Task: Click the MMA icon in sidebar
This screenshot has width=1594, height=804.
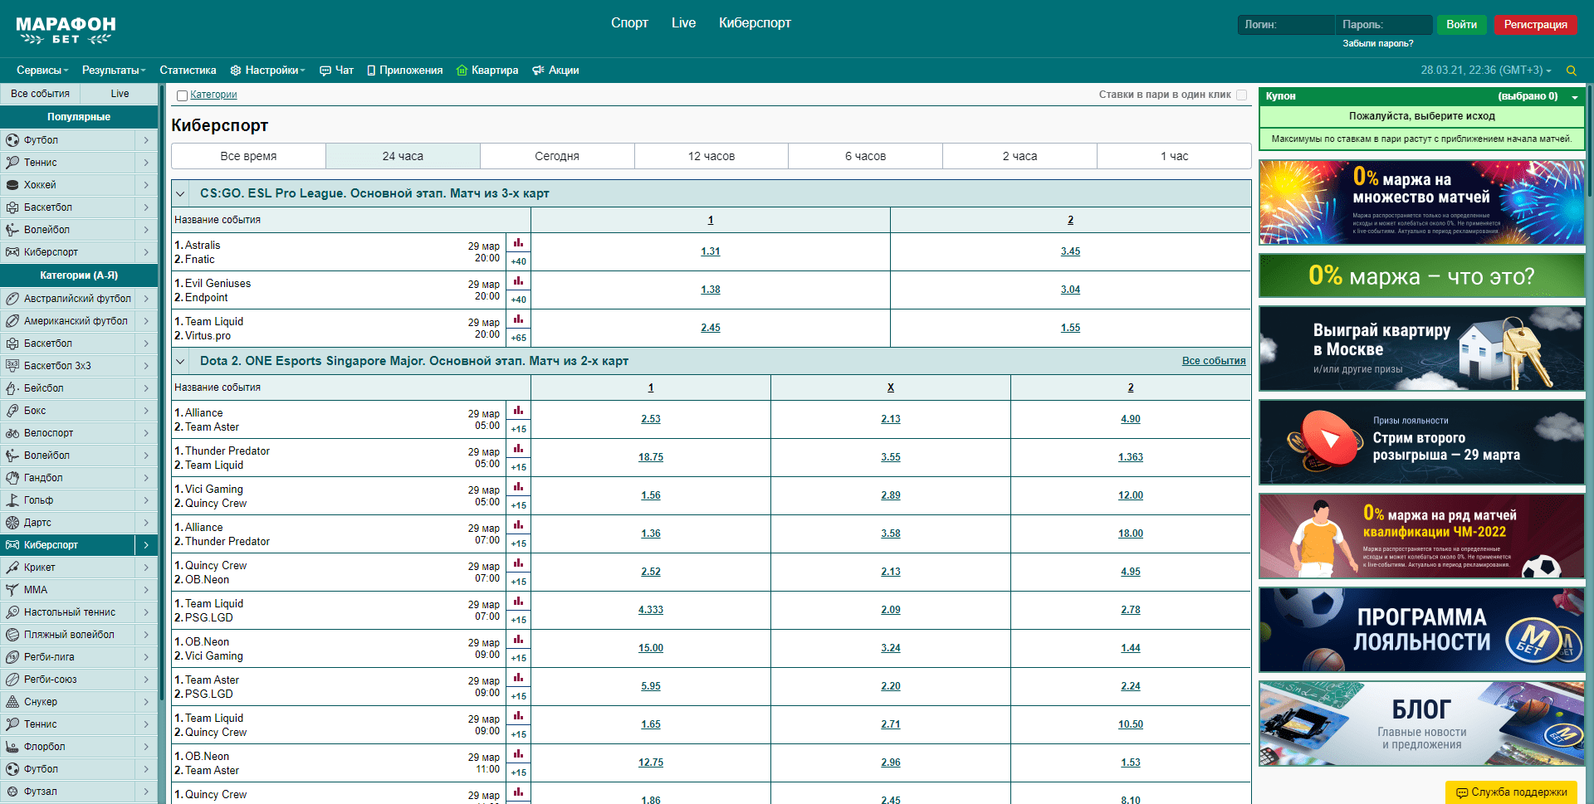Action: [x=12, y=590]
